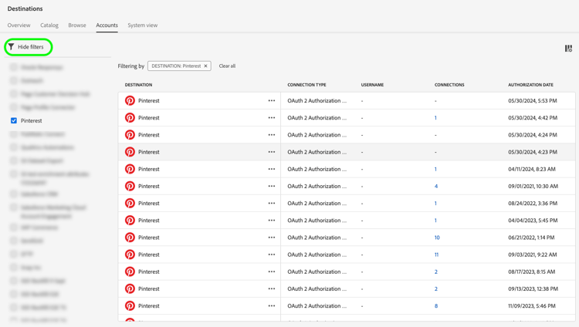Click the Connections column header

coord(449,85)
